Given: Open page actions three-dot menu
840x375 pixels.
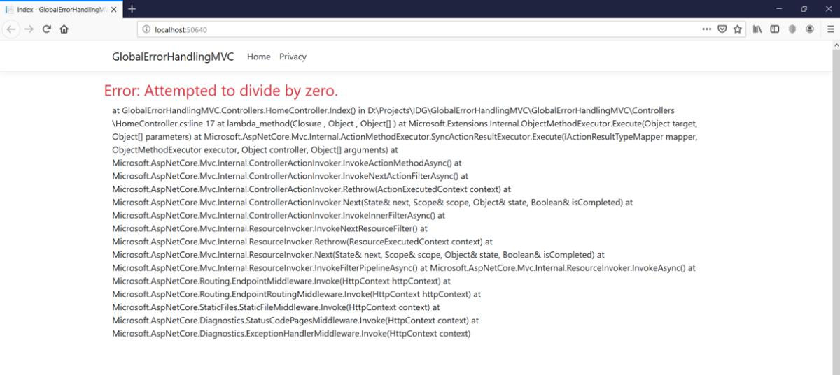Looking at the screenshot, I should [706, 29].
